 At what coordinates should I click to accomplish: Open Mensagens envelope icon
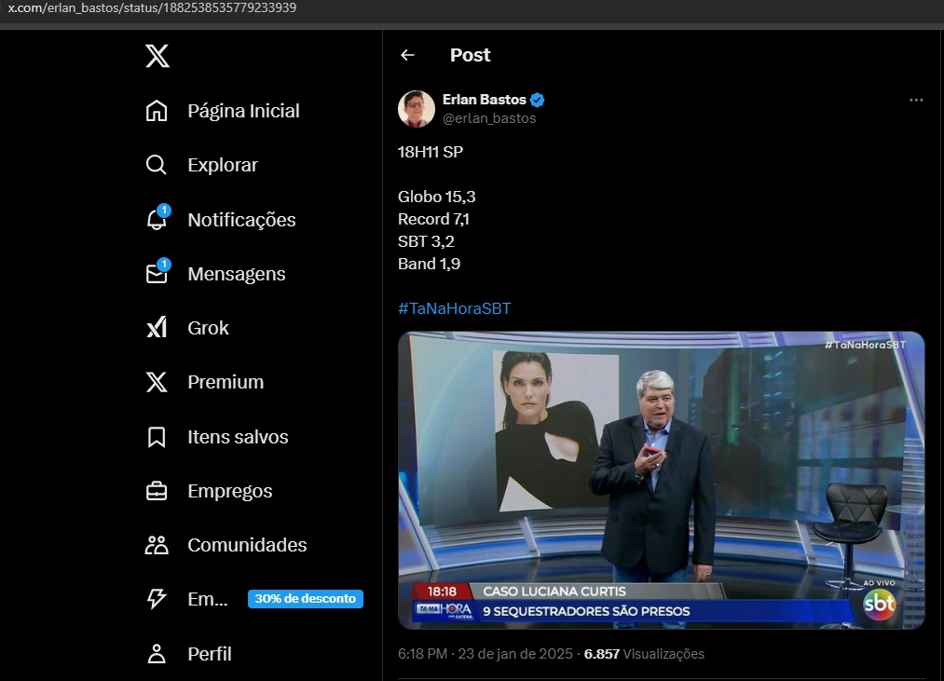[x=157, y=274]
